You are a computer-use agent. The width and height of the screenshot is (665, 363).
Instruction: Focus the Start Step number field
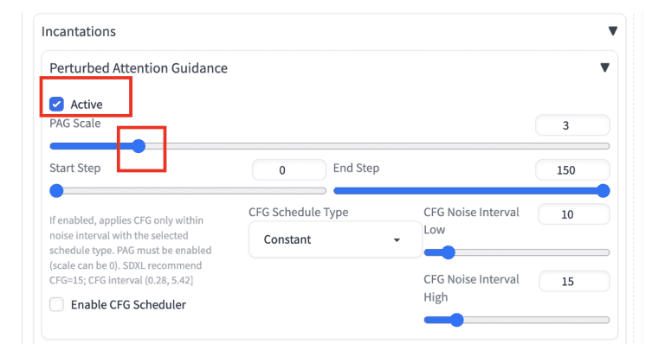tap(289, 170)
